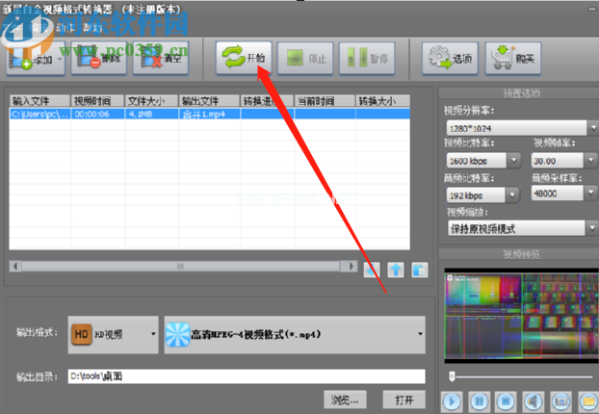Click the video preview seek slider
599x414 pixels.
click(x=520, y=375)
